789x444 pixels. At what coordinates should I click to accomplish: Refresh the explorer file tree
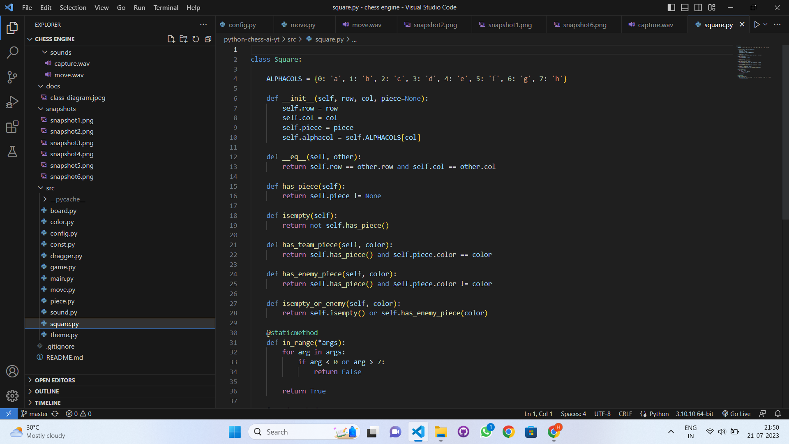pyautogui.click(x=196, y=39)
